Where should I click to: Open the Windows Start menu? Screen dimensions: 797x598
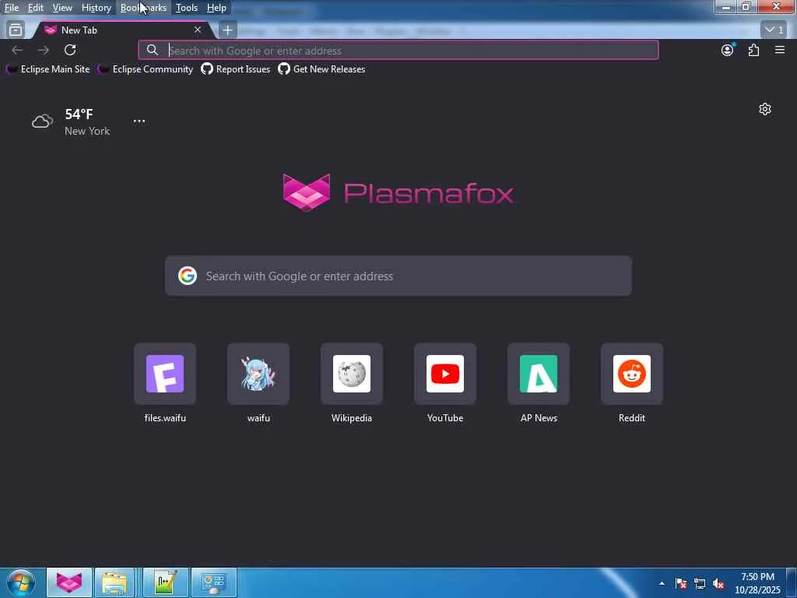[21, 582]
